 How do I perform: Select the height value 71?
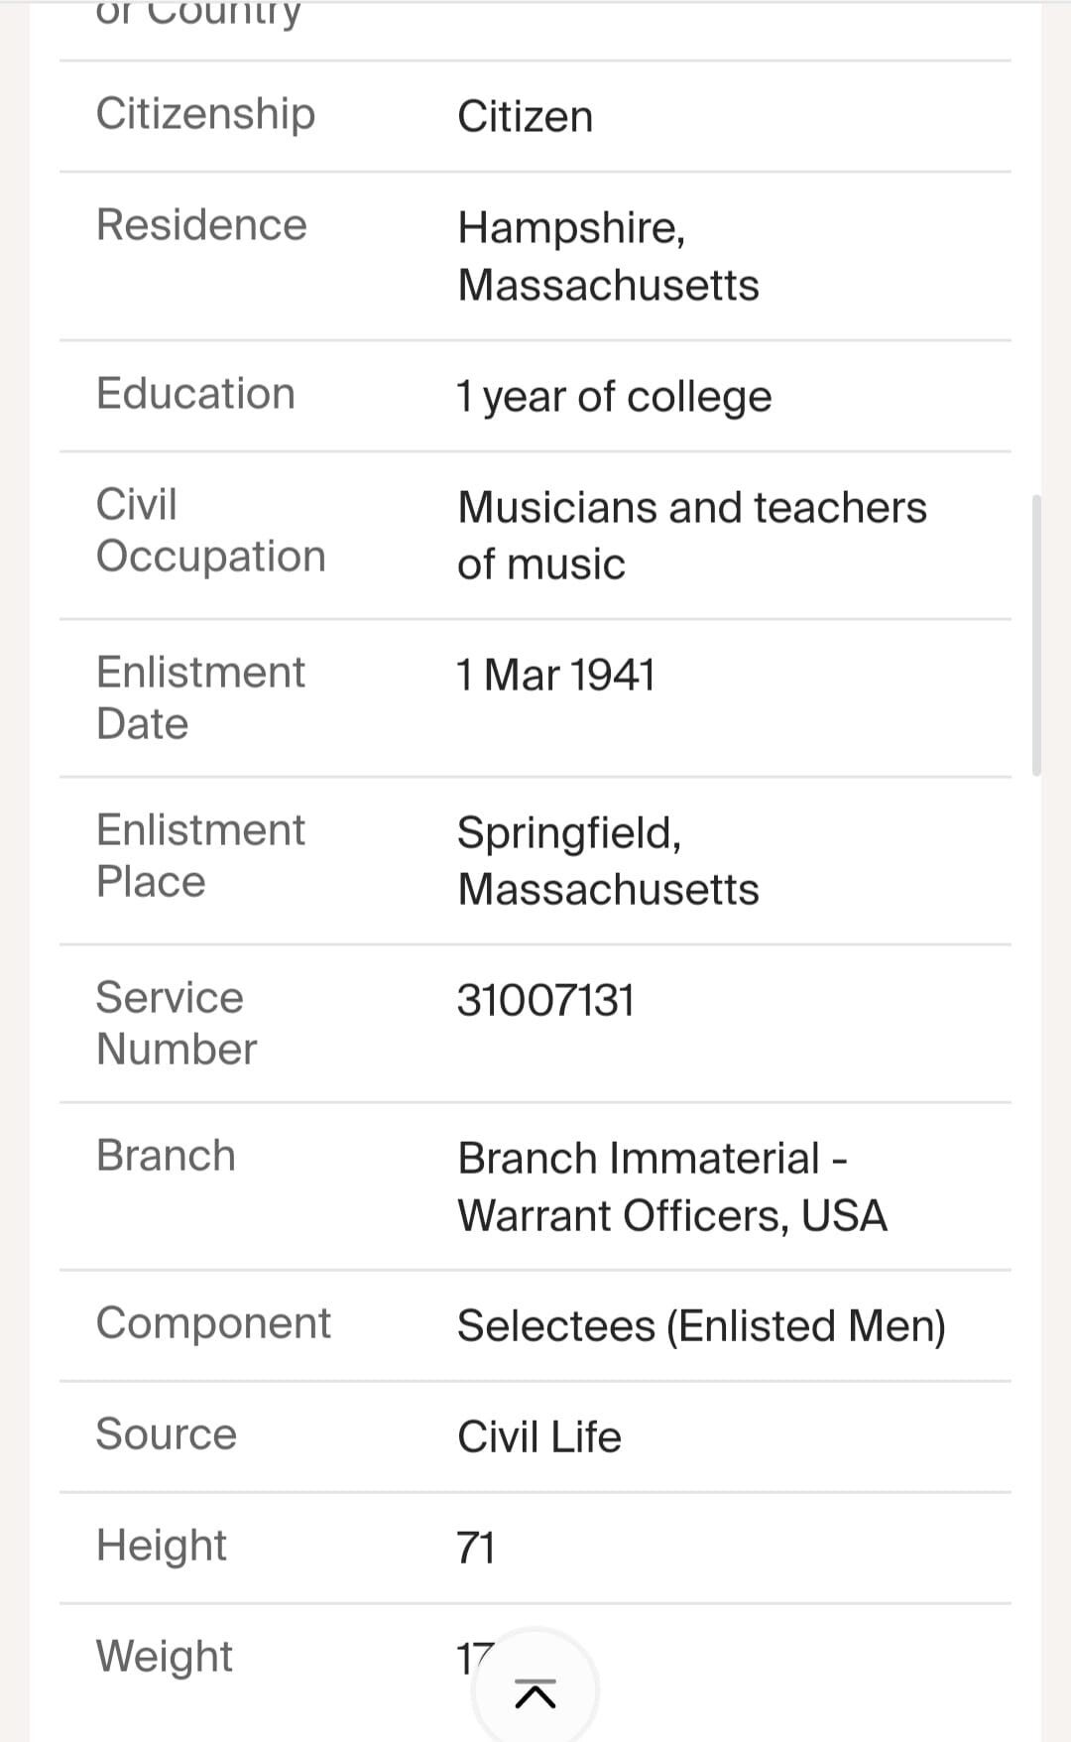(x=475, y=1548)
